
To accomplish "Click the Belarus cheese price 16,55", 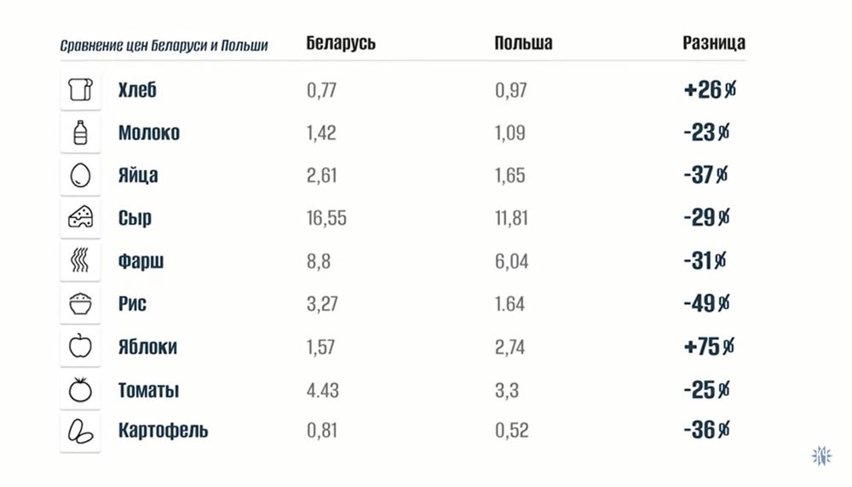I will 326,218.
